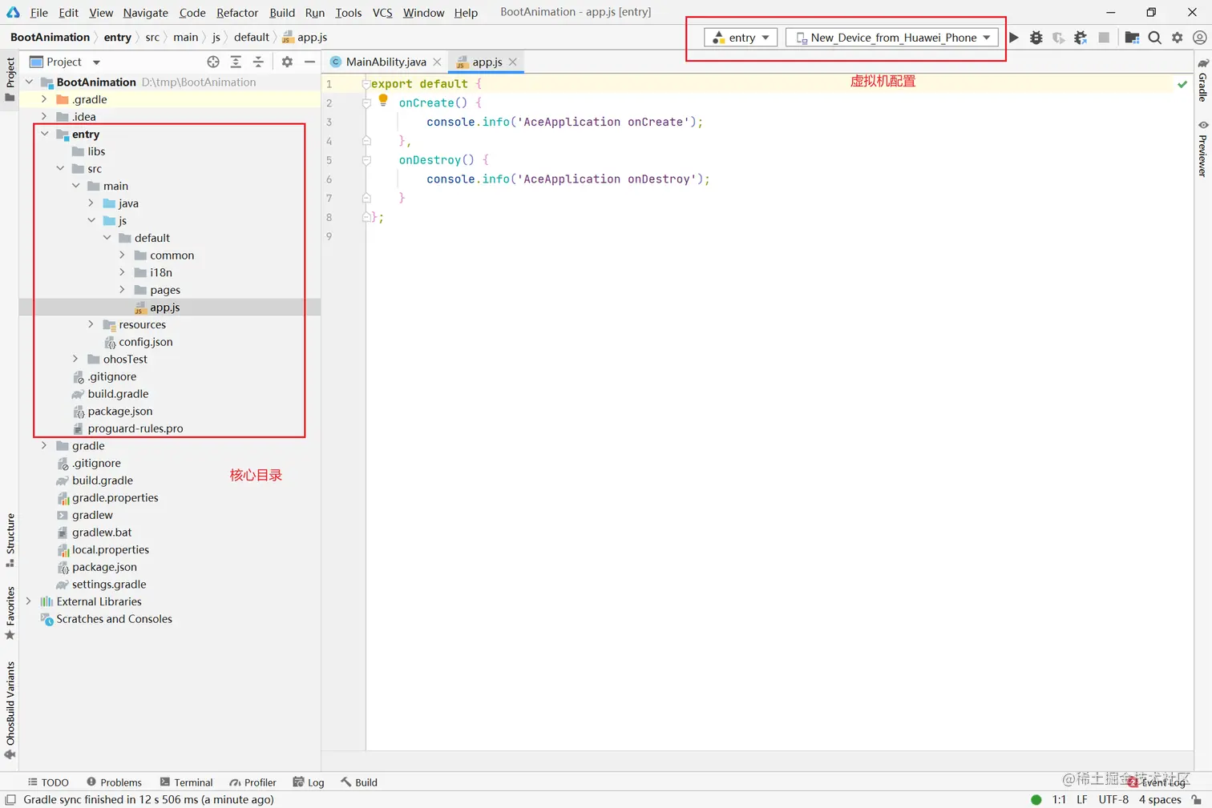Viewport: 1212px width, 808px height.
Task: Expand the ohosTest folder
Action: click(76, 359)
